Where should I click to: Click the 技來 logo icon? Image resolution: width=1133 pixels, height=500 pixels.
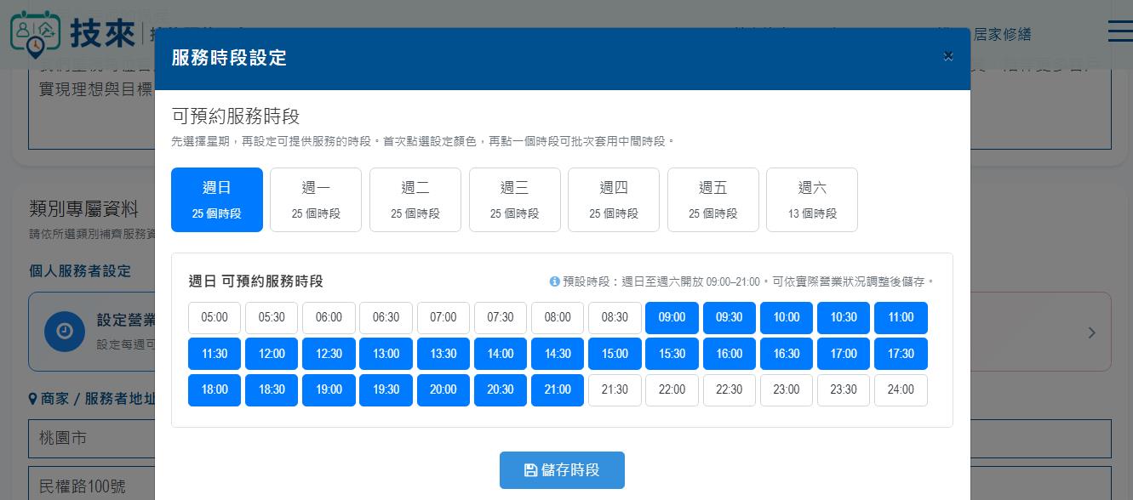point(35,32)
